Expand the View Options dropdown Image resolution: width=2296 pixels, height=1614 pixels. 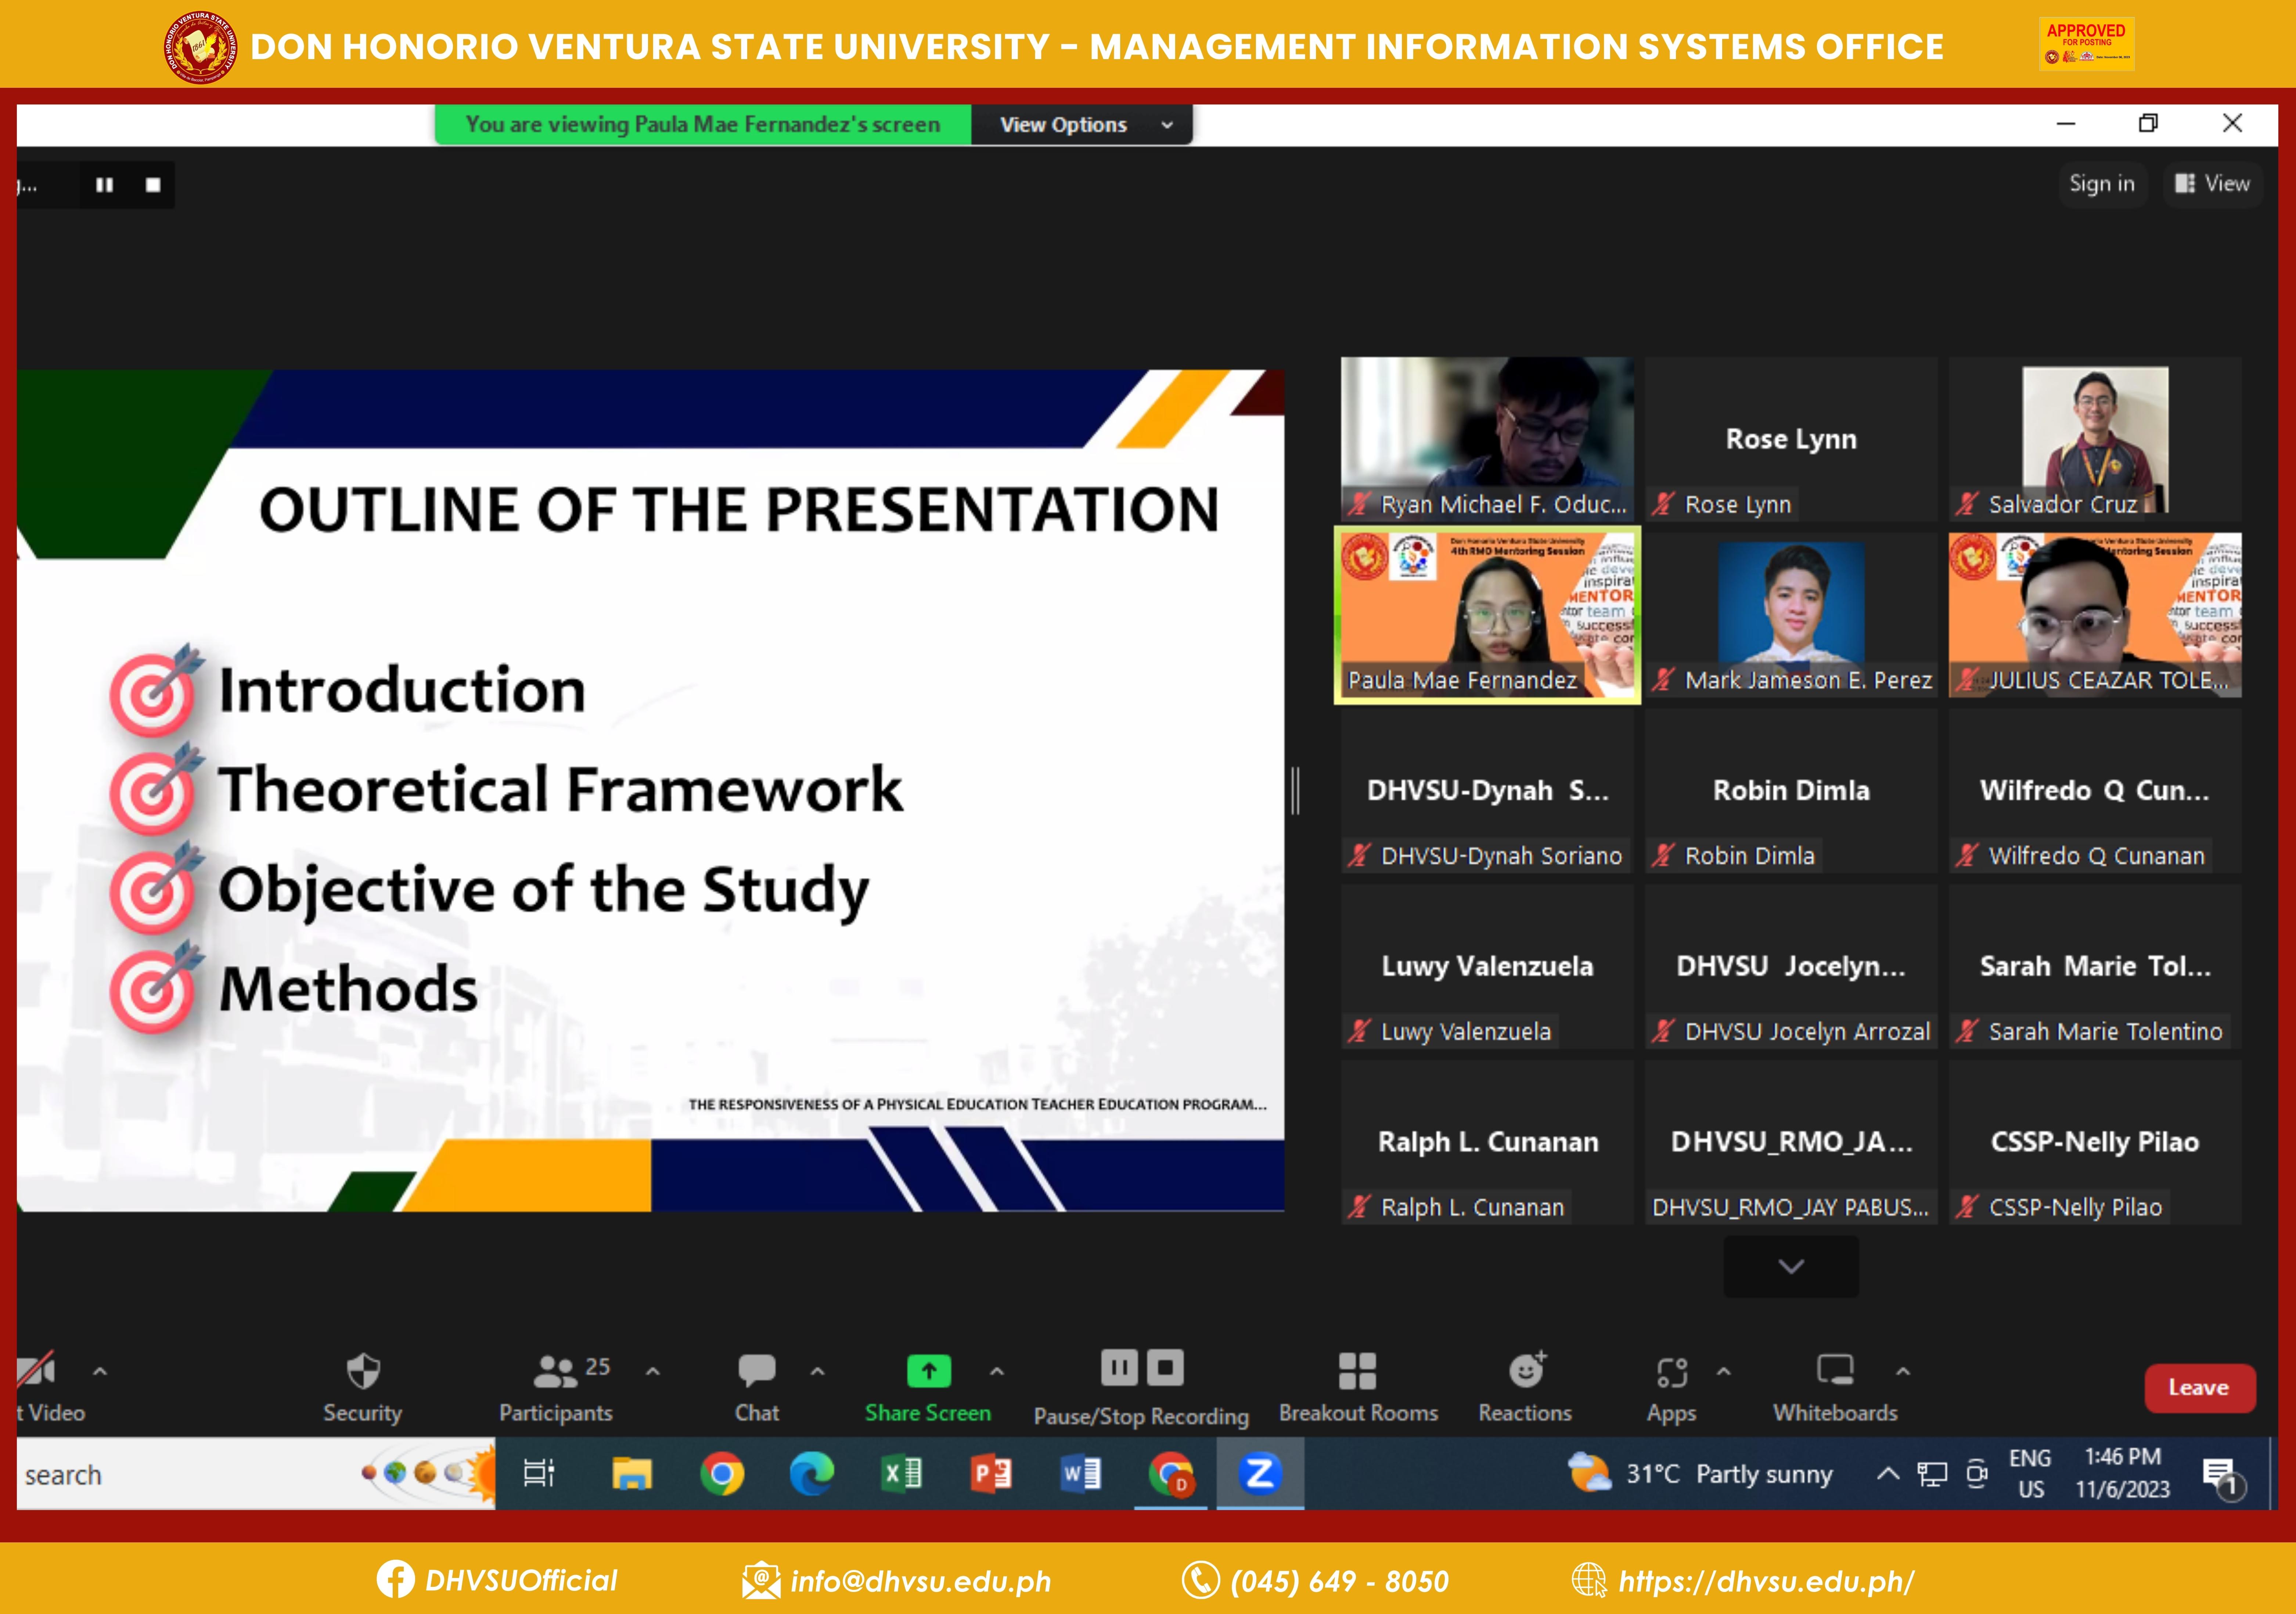coord(1081,125)
